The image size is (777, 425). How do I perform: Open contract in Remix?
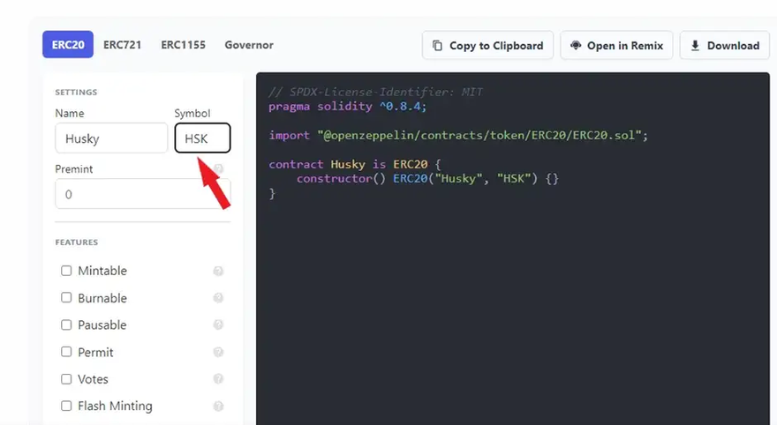point(617,46)
